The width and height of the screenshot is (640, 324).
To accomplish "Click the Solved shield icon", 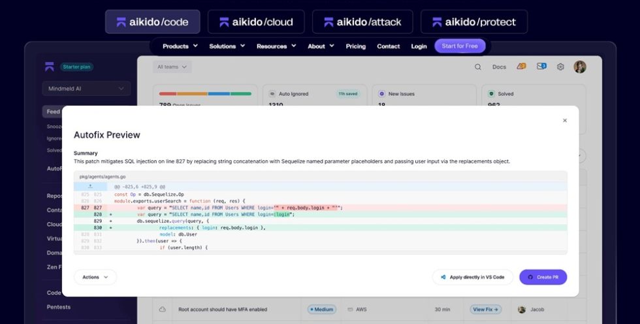I will click(491, 94).
